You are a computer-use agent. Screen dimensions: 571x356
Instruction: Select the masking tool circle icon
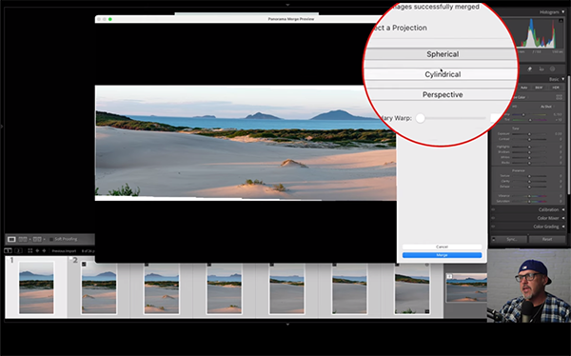point(552,69)
